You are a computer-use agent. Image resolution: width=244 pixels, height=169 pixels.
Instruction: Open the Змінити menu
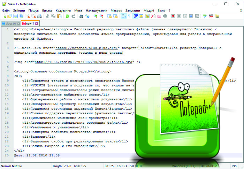point(19,10)
